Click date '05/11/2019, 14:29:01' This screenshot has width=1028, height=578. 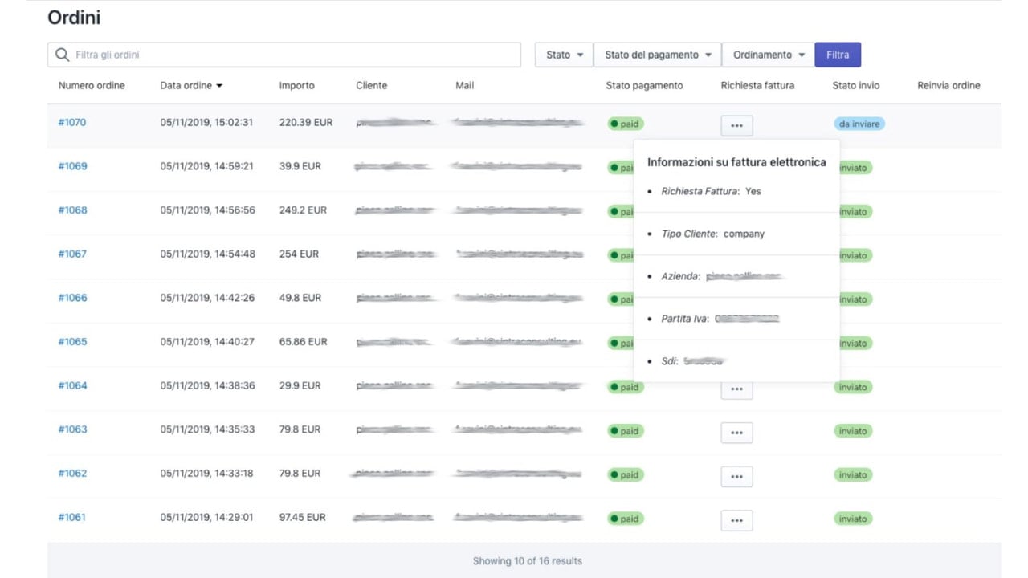click(206, 517)
